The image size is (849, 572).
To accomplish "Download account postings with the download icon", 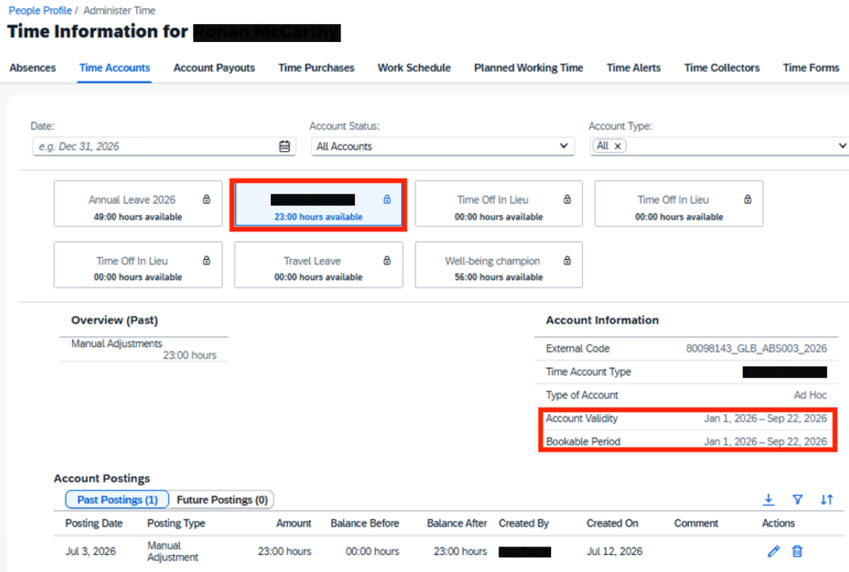I will tap(769, 499).
